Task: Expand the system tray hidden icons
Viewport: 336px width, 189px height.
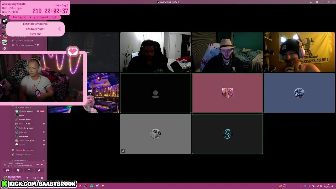Action: (x=301, y=186)
